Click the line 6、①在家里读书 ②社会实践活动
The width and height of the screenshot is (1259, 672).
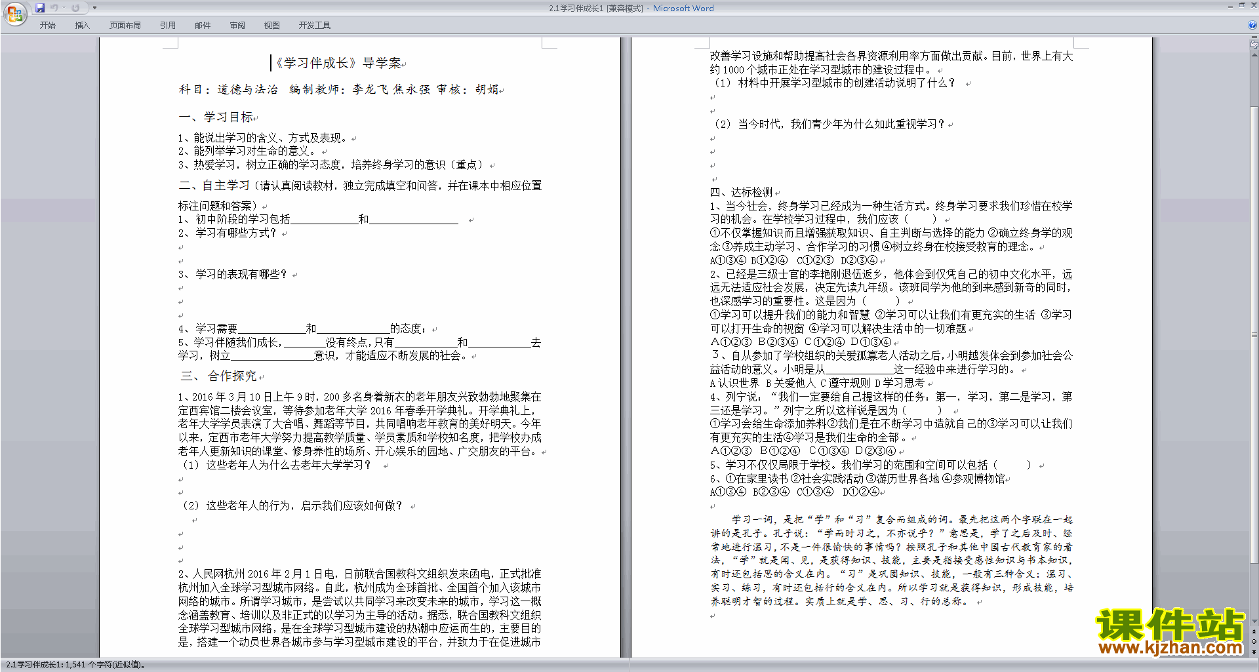click(857, 479)
